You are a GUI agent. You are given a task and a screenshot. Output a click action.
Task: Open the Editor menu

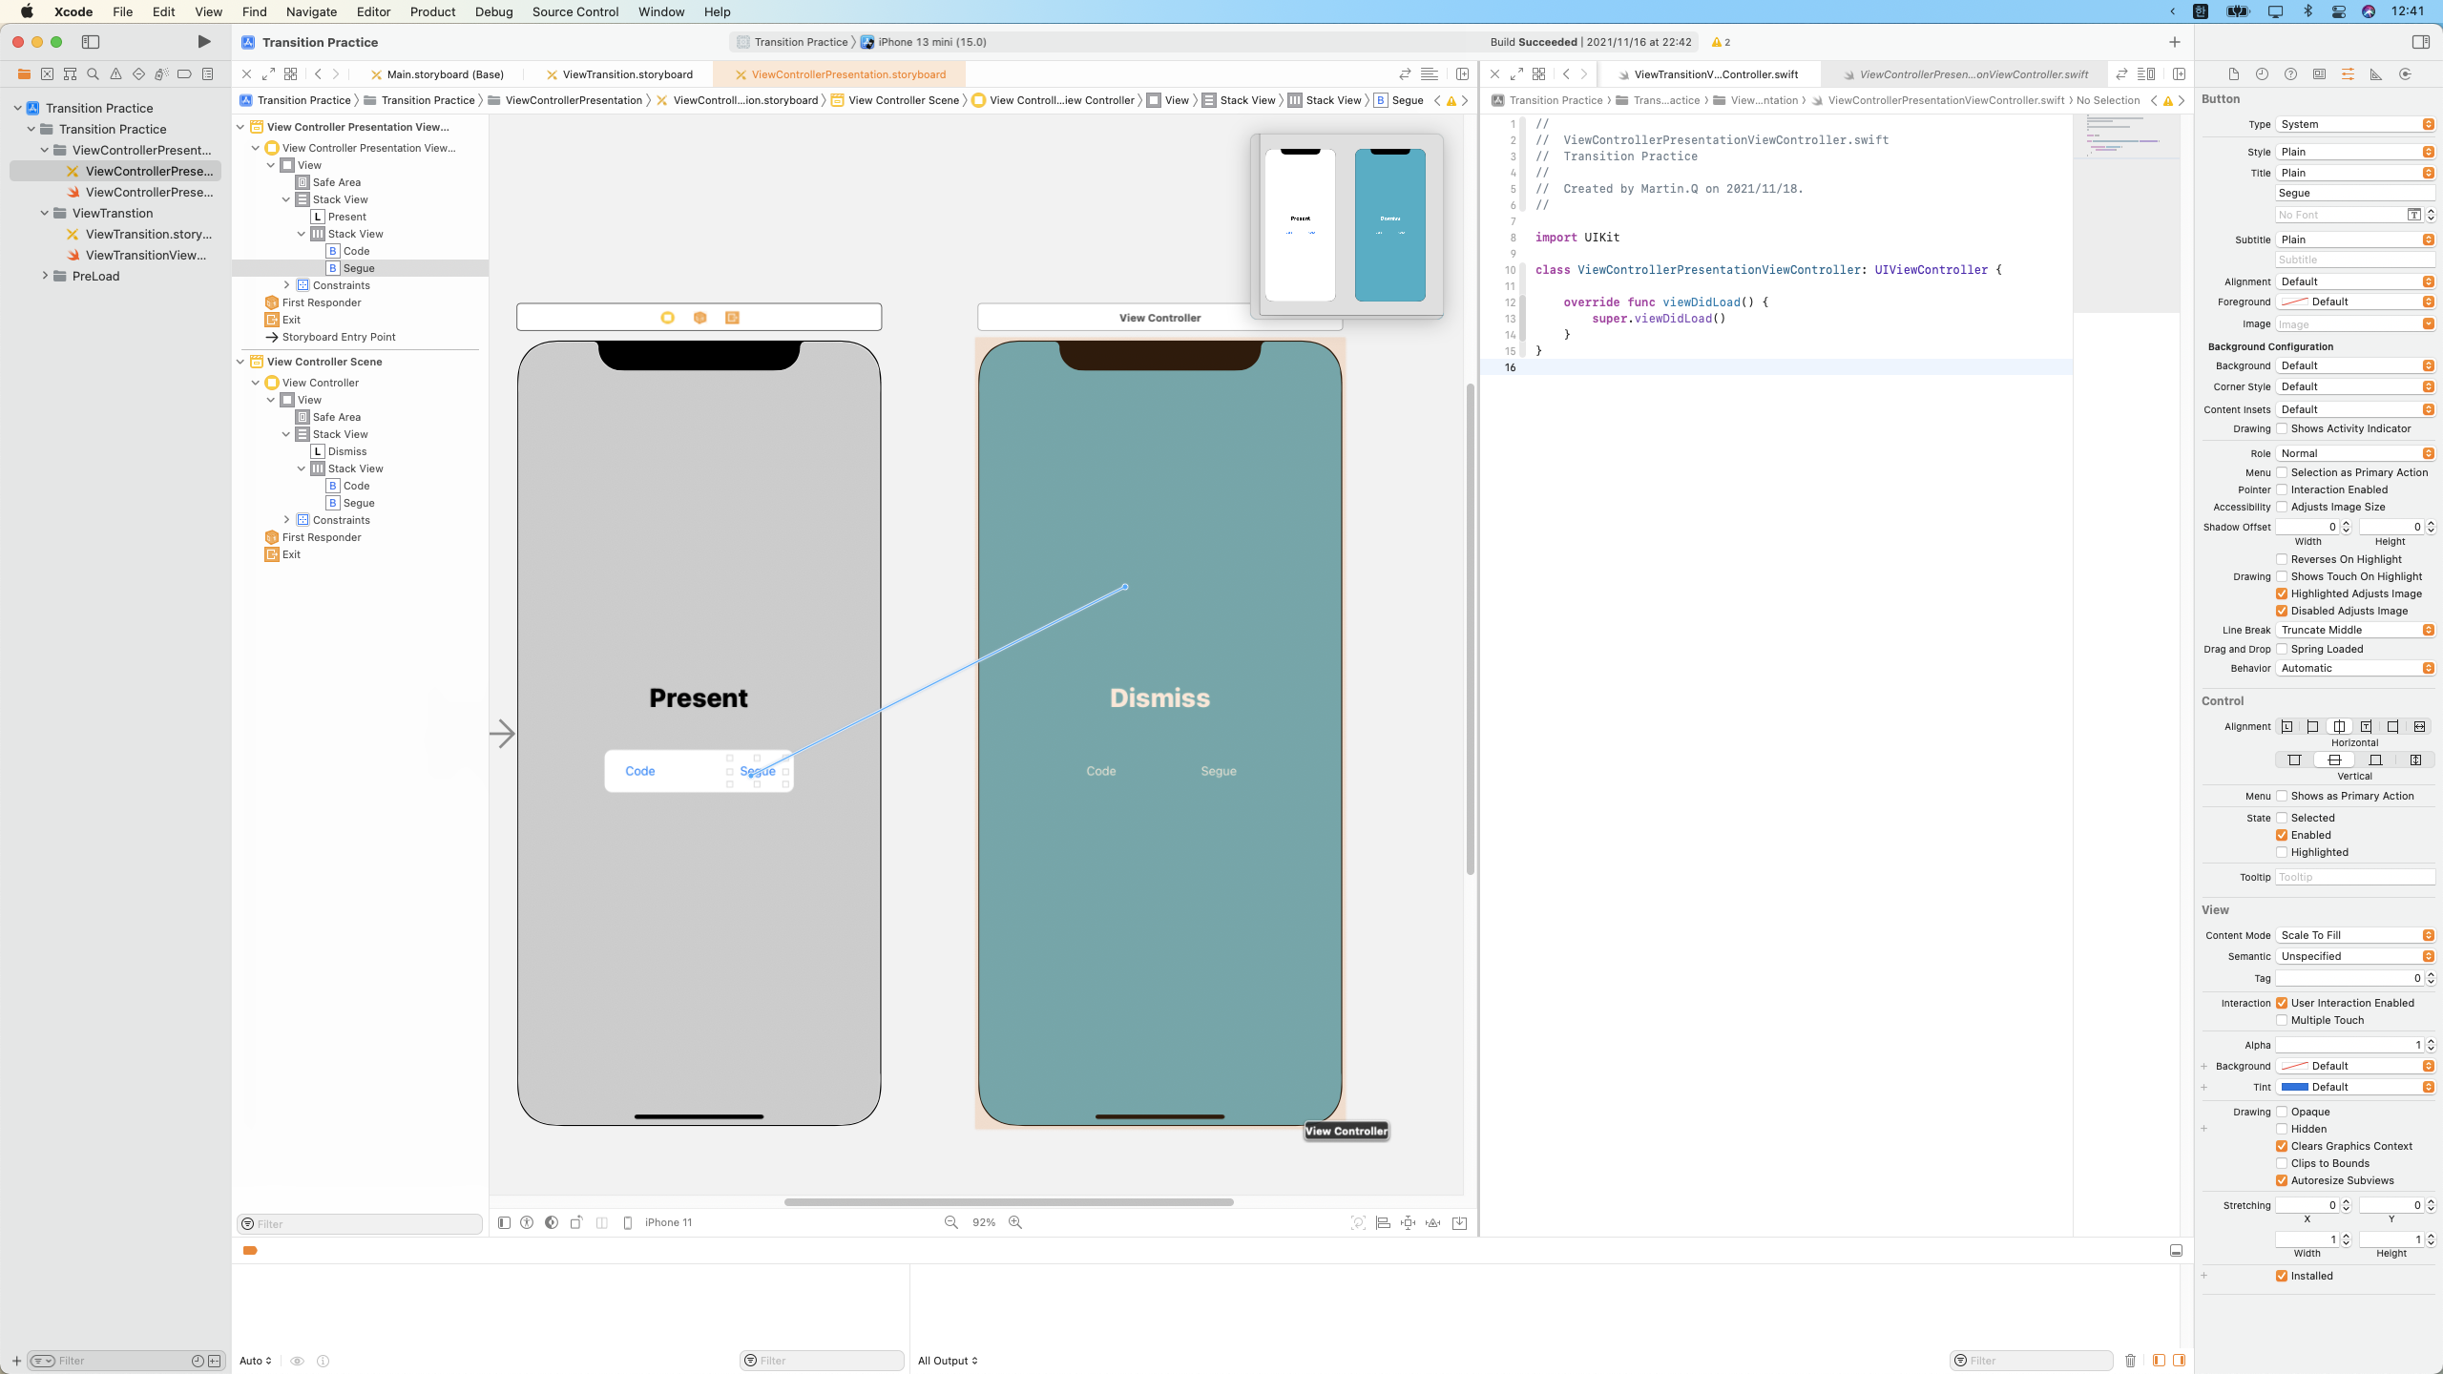tap(373, 11)
